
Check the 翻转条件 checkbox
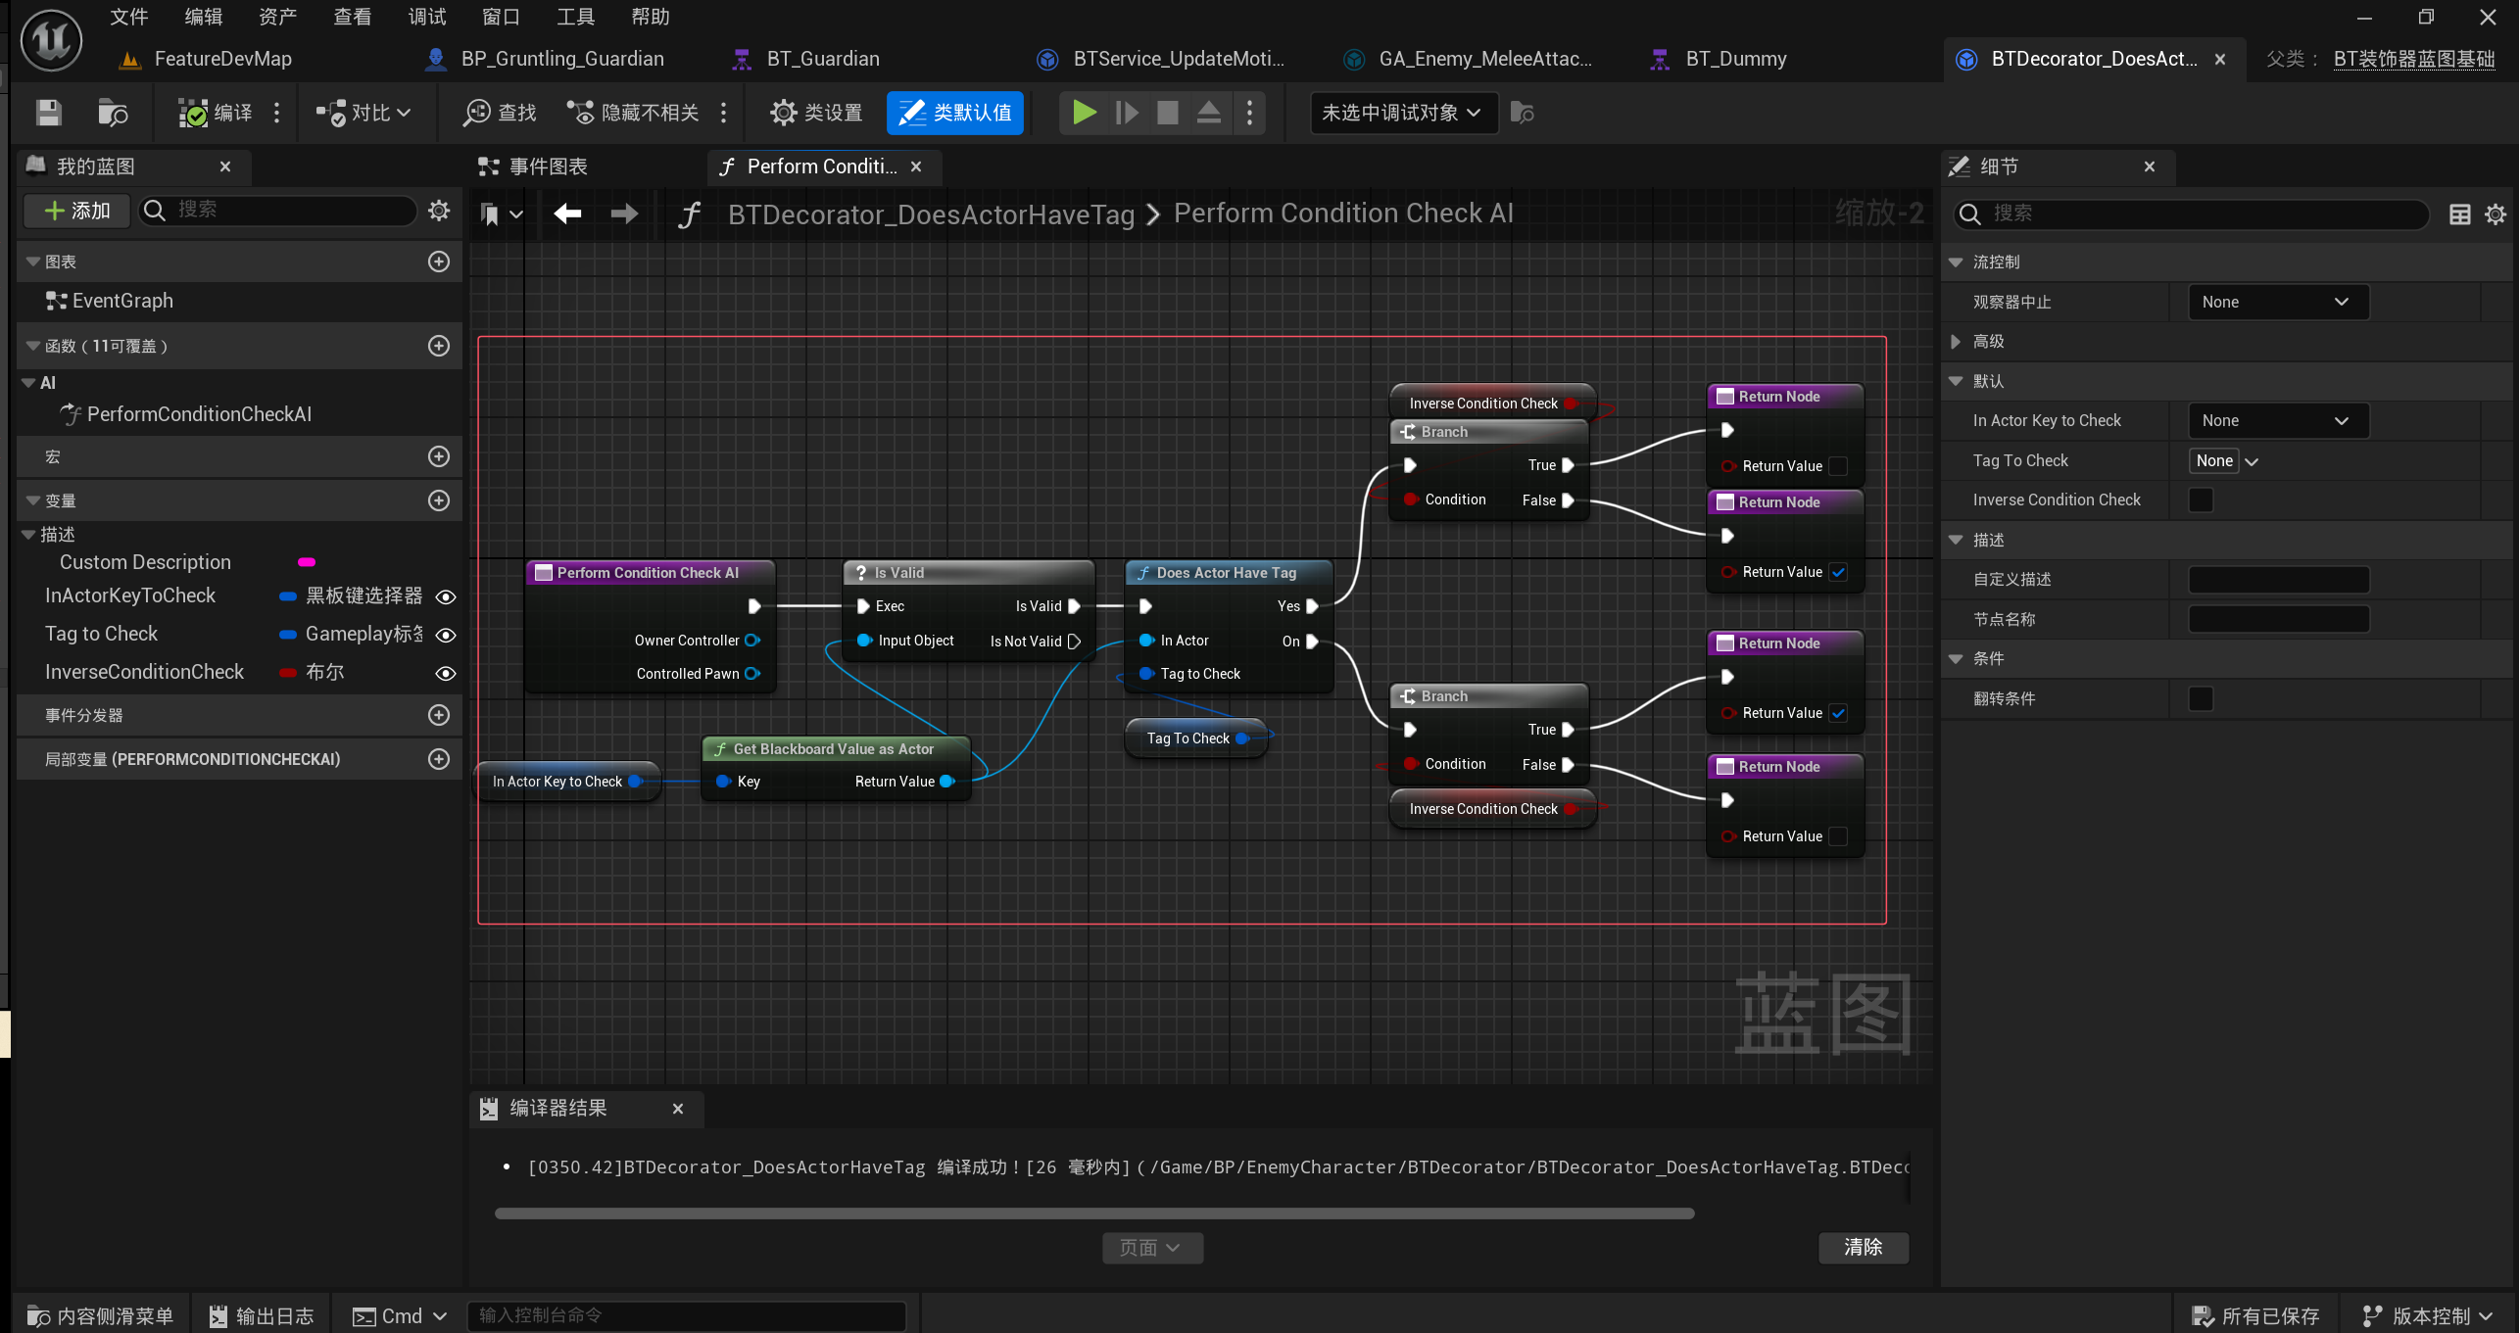point(2201,698)
